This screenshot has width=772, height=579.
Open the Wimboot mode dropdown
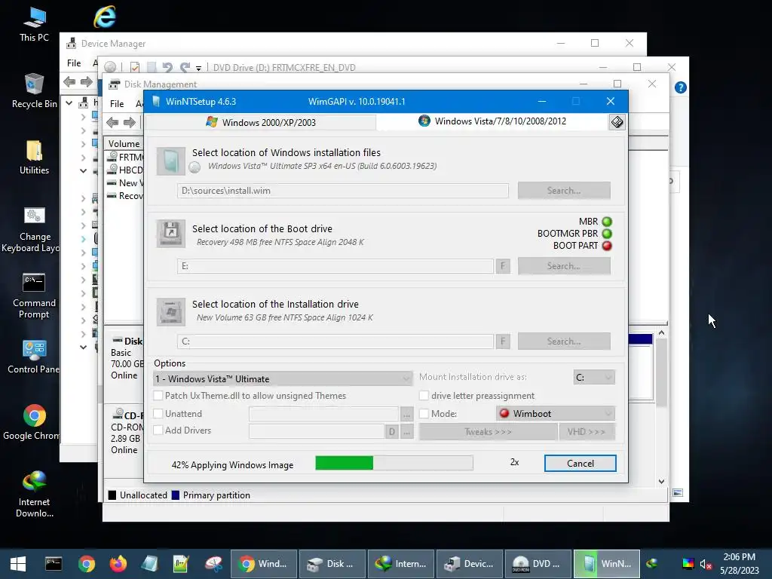pos(556,414)
